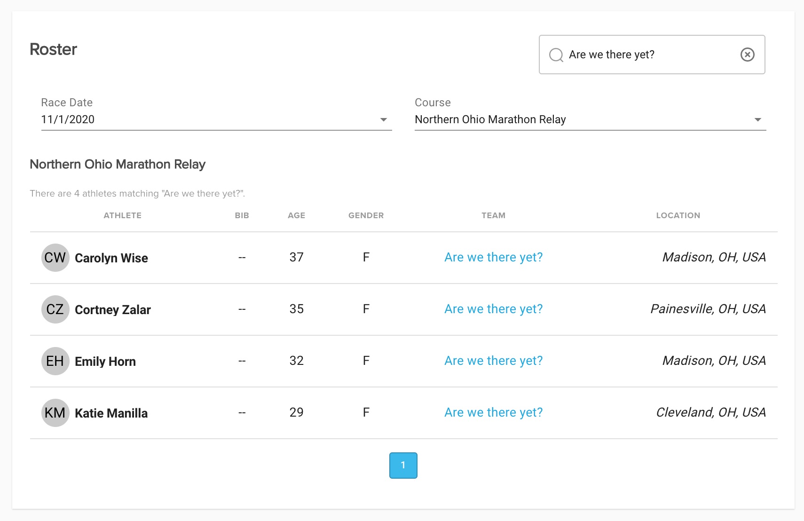
Task: Click the EH avatar for Emily Horn
Action: coord(55,361)
